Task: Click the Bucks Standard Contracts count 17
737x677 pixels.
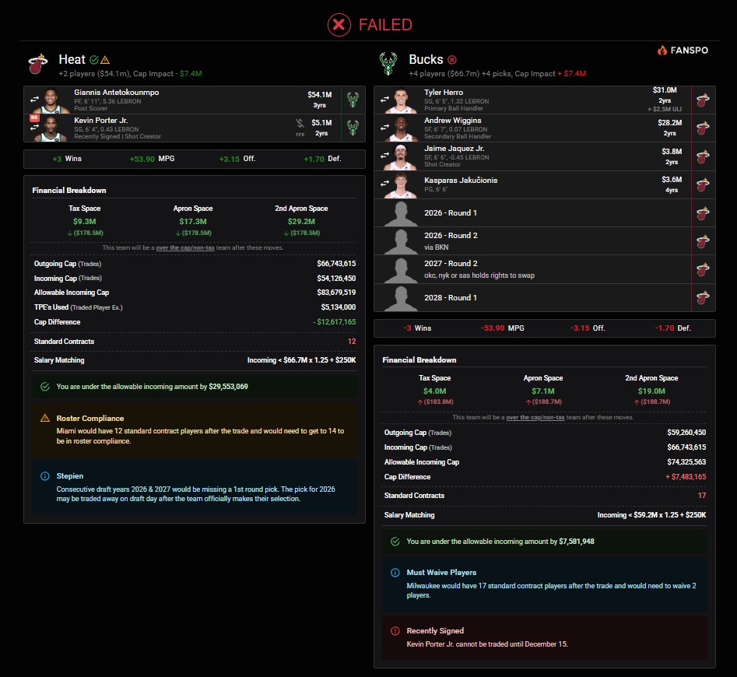Action: (702, 496)
